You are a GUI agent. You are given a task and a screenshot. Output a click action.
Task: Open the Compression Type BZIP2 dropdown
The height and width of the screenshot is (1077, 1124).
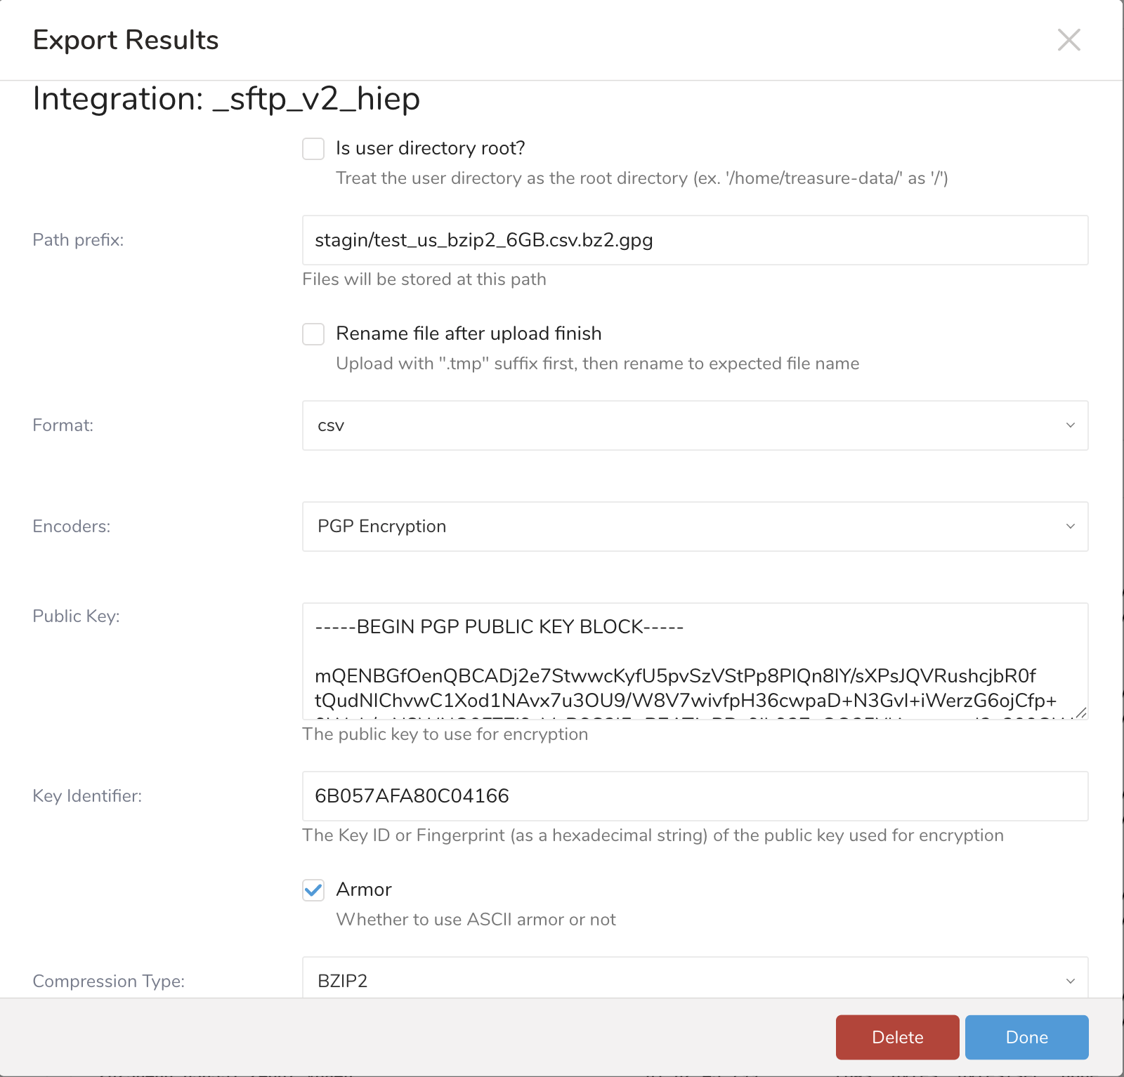pyautogui.click(x=694, y=979)
